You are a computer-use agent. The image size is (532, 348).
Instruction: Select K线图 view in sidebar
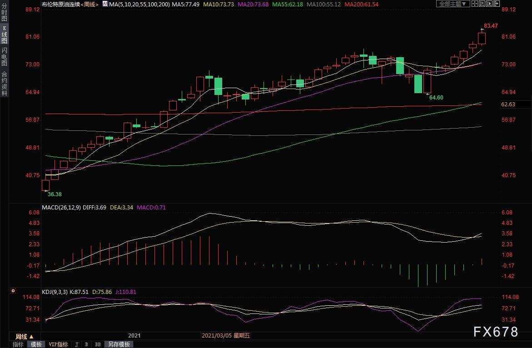click(5, 34)
